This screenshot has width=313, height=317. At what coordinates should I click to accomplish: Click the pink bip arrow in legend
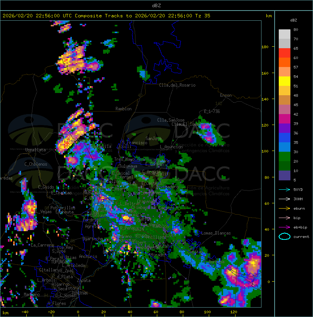pyautogui.click(x=284, y=218)
